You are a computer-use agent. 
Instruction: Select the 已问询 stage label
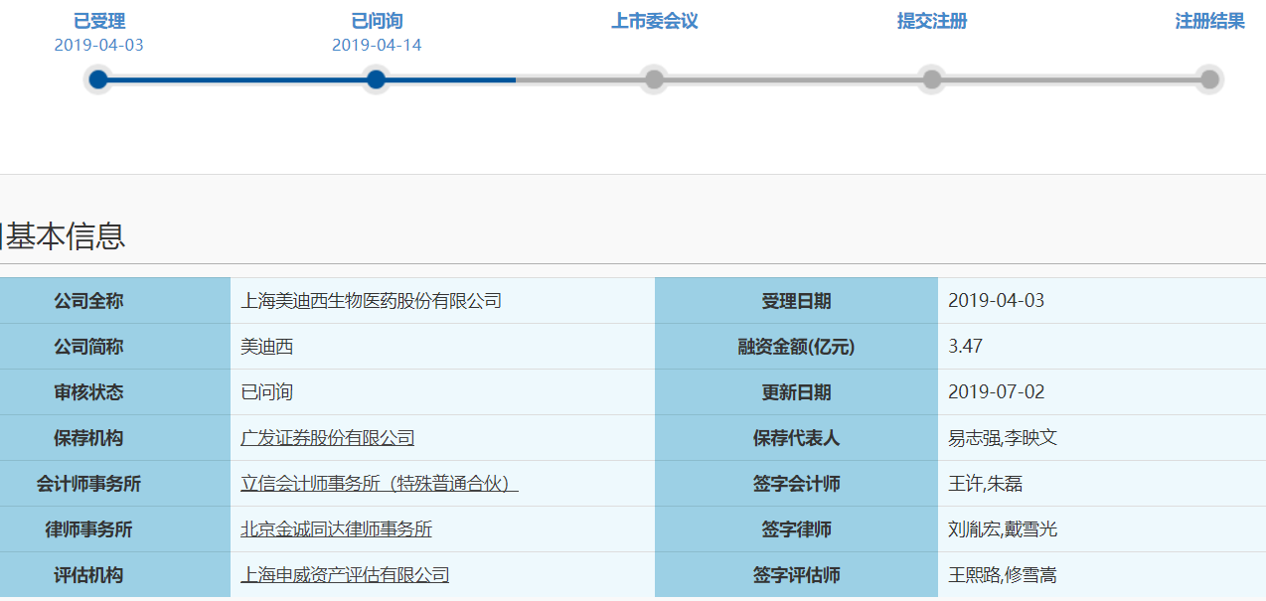[x=378, y=21]
